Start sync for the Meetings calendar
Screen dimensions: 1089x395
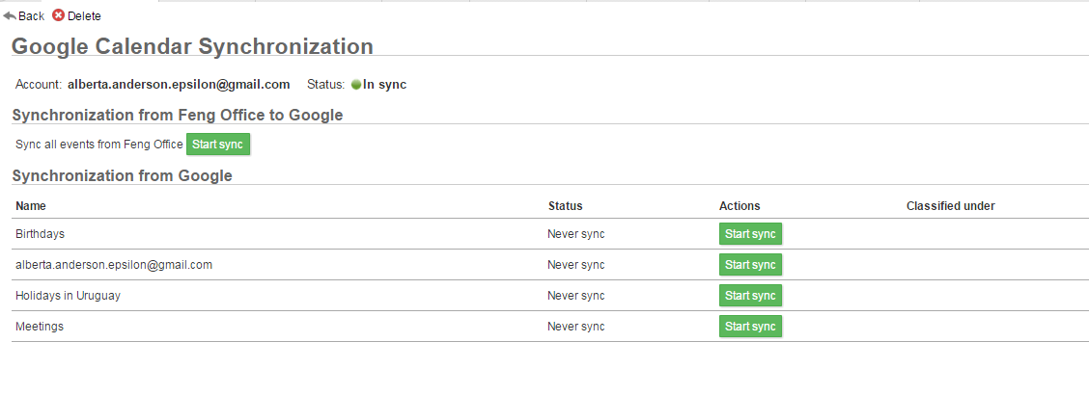pos(750,327)
